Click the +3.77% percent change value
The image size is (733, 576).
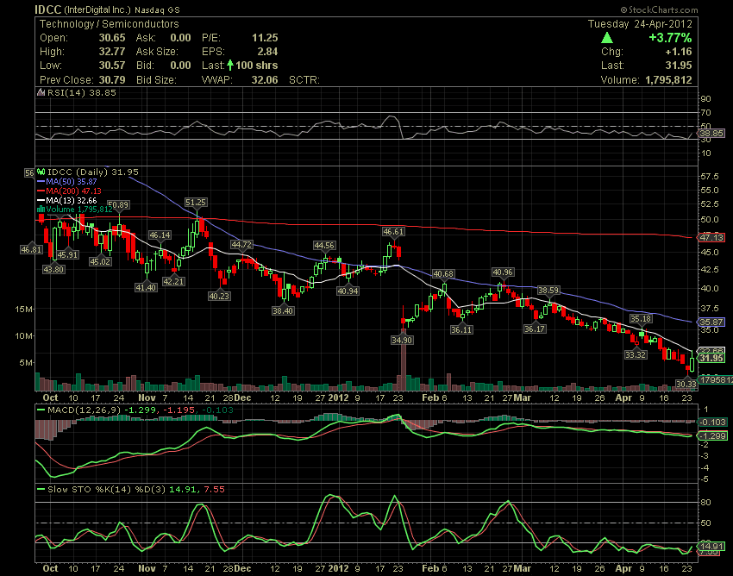pyautogui.click(x=670, y=38)
